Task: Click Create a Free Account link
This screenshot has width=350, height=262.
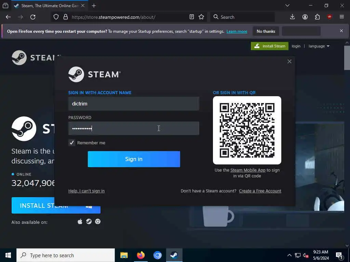Action: tap(260, 191)
